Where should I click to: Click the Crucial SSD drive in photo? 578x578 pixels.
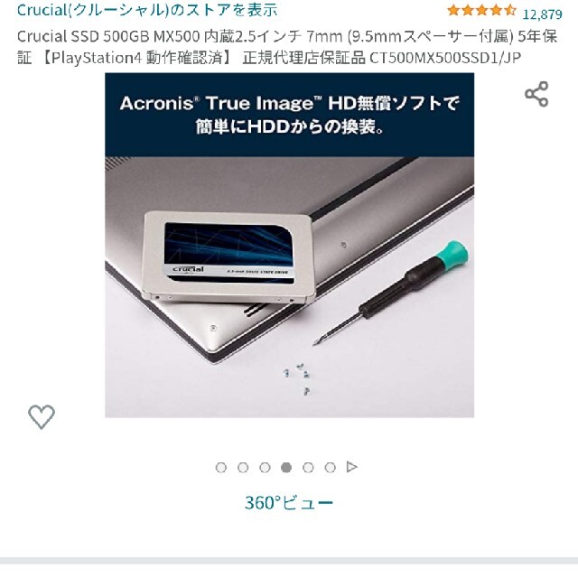point(228,257)
